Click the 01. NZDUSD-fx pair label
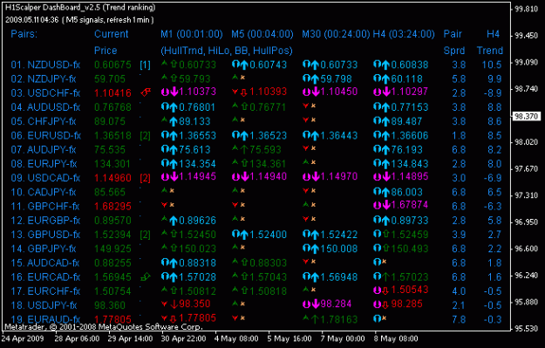 [45, 65]
